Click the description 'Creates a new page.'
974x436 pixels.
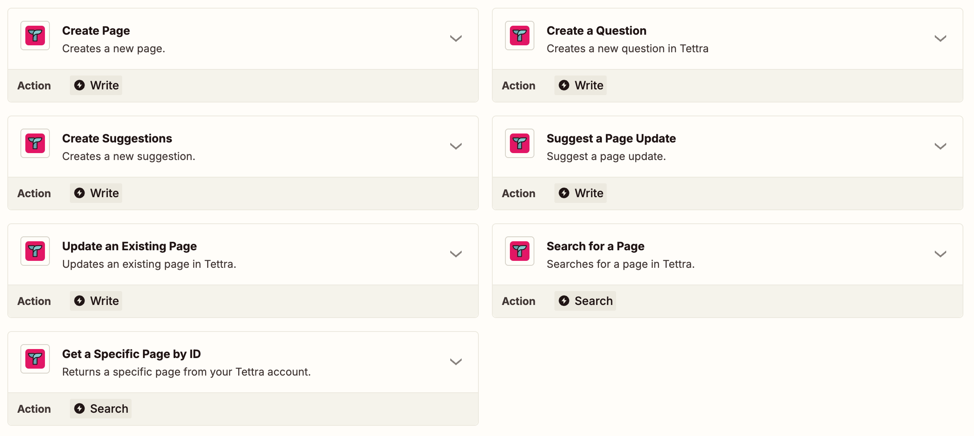pyautogui.click(x=114, y=49)
